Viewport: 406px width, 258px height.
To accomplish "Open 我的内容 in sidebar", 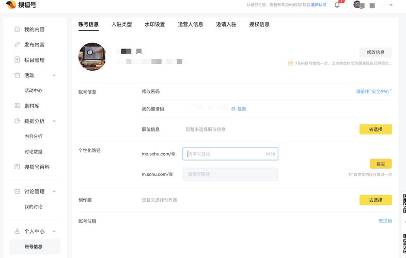I will [35, 29].
